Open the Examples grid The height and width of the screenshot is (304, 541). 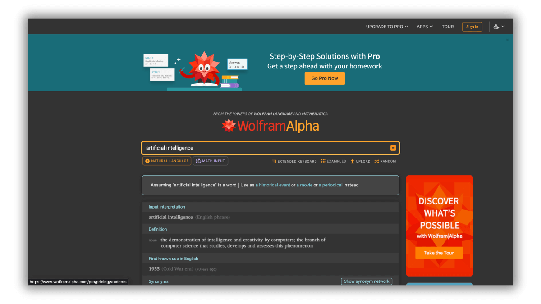click(334, 161)
